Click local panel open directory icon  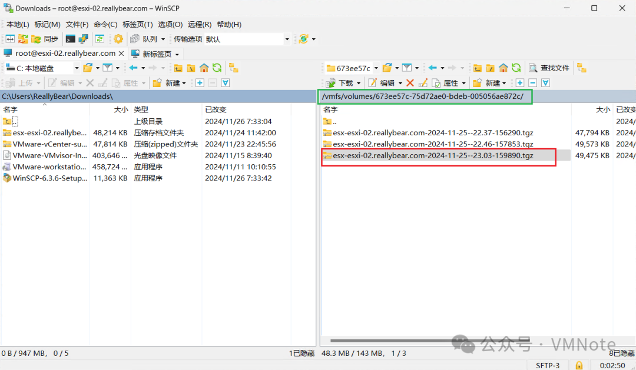click(x=88, y=68)
